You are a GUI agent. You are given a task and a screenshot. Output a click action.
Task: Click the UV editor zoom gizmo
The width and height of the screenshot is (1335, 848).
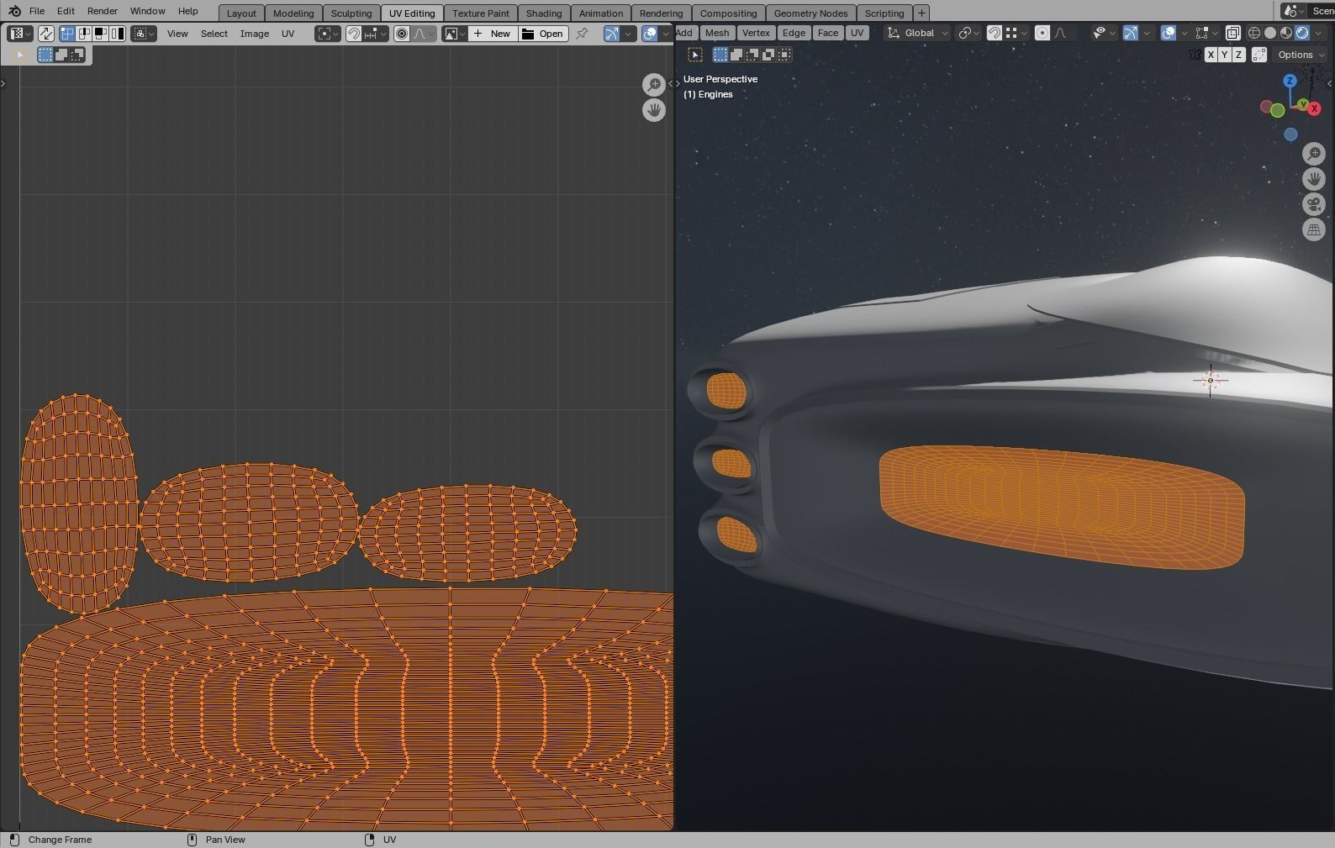click(x=653, y=84)
